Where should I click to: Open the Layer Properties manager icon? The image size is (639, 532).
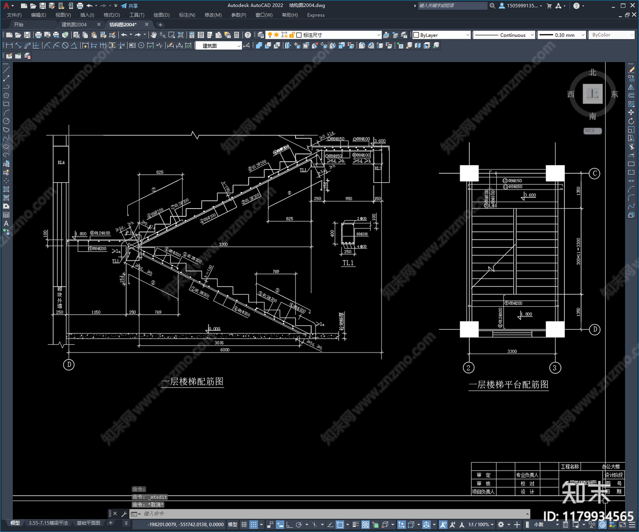pyautogui.click(x=261, y=35)
